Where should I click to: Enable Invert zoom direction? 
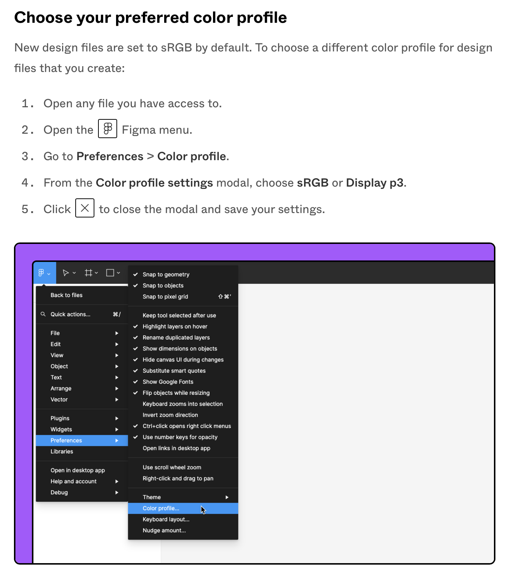[x=183, y=415]
